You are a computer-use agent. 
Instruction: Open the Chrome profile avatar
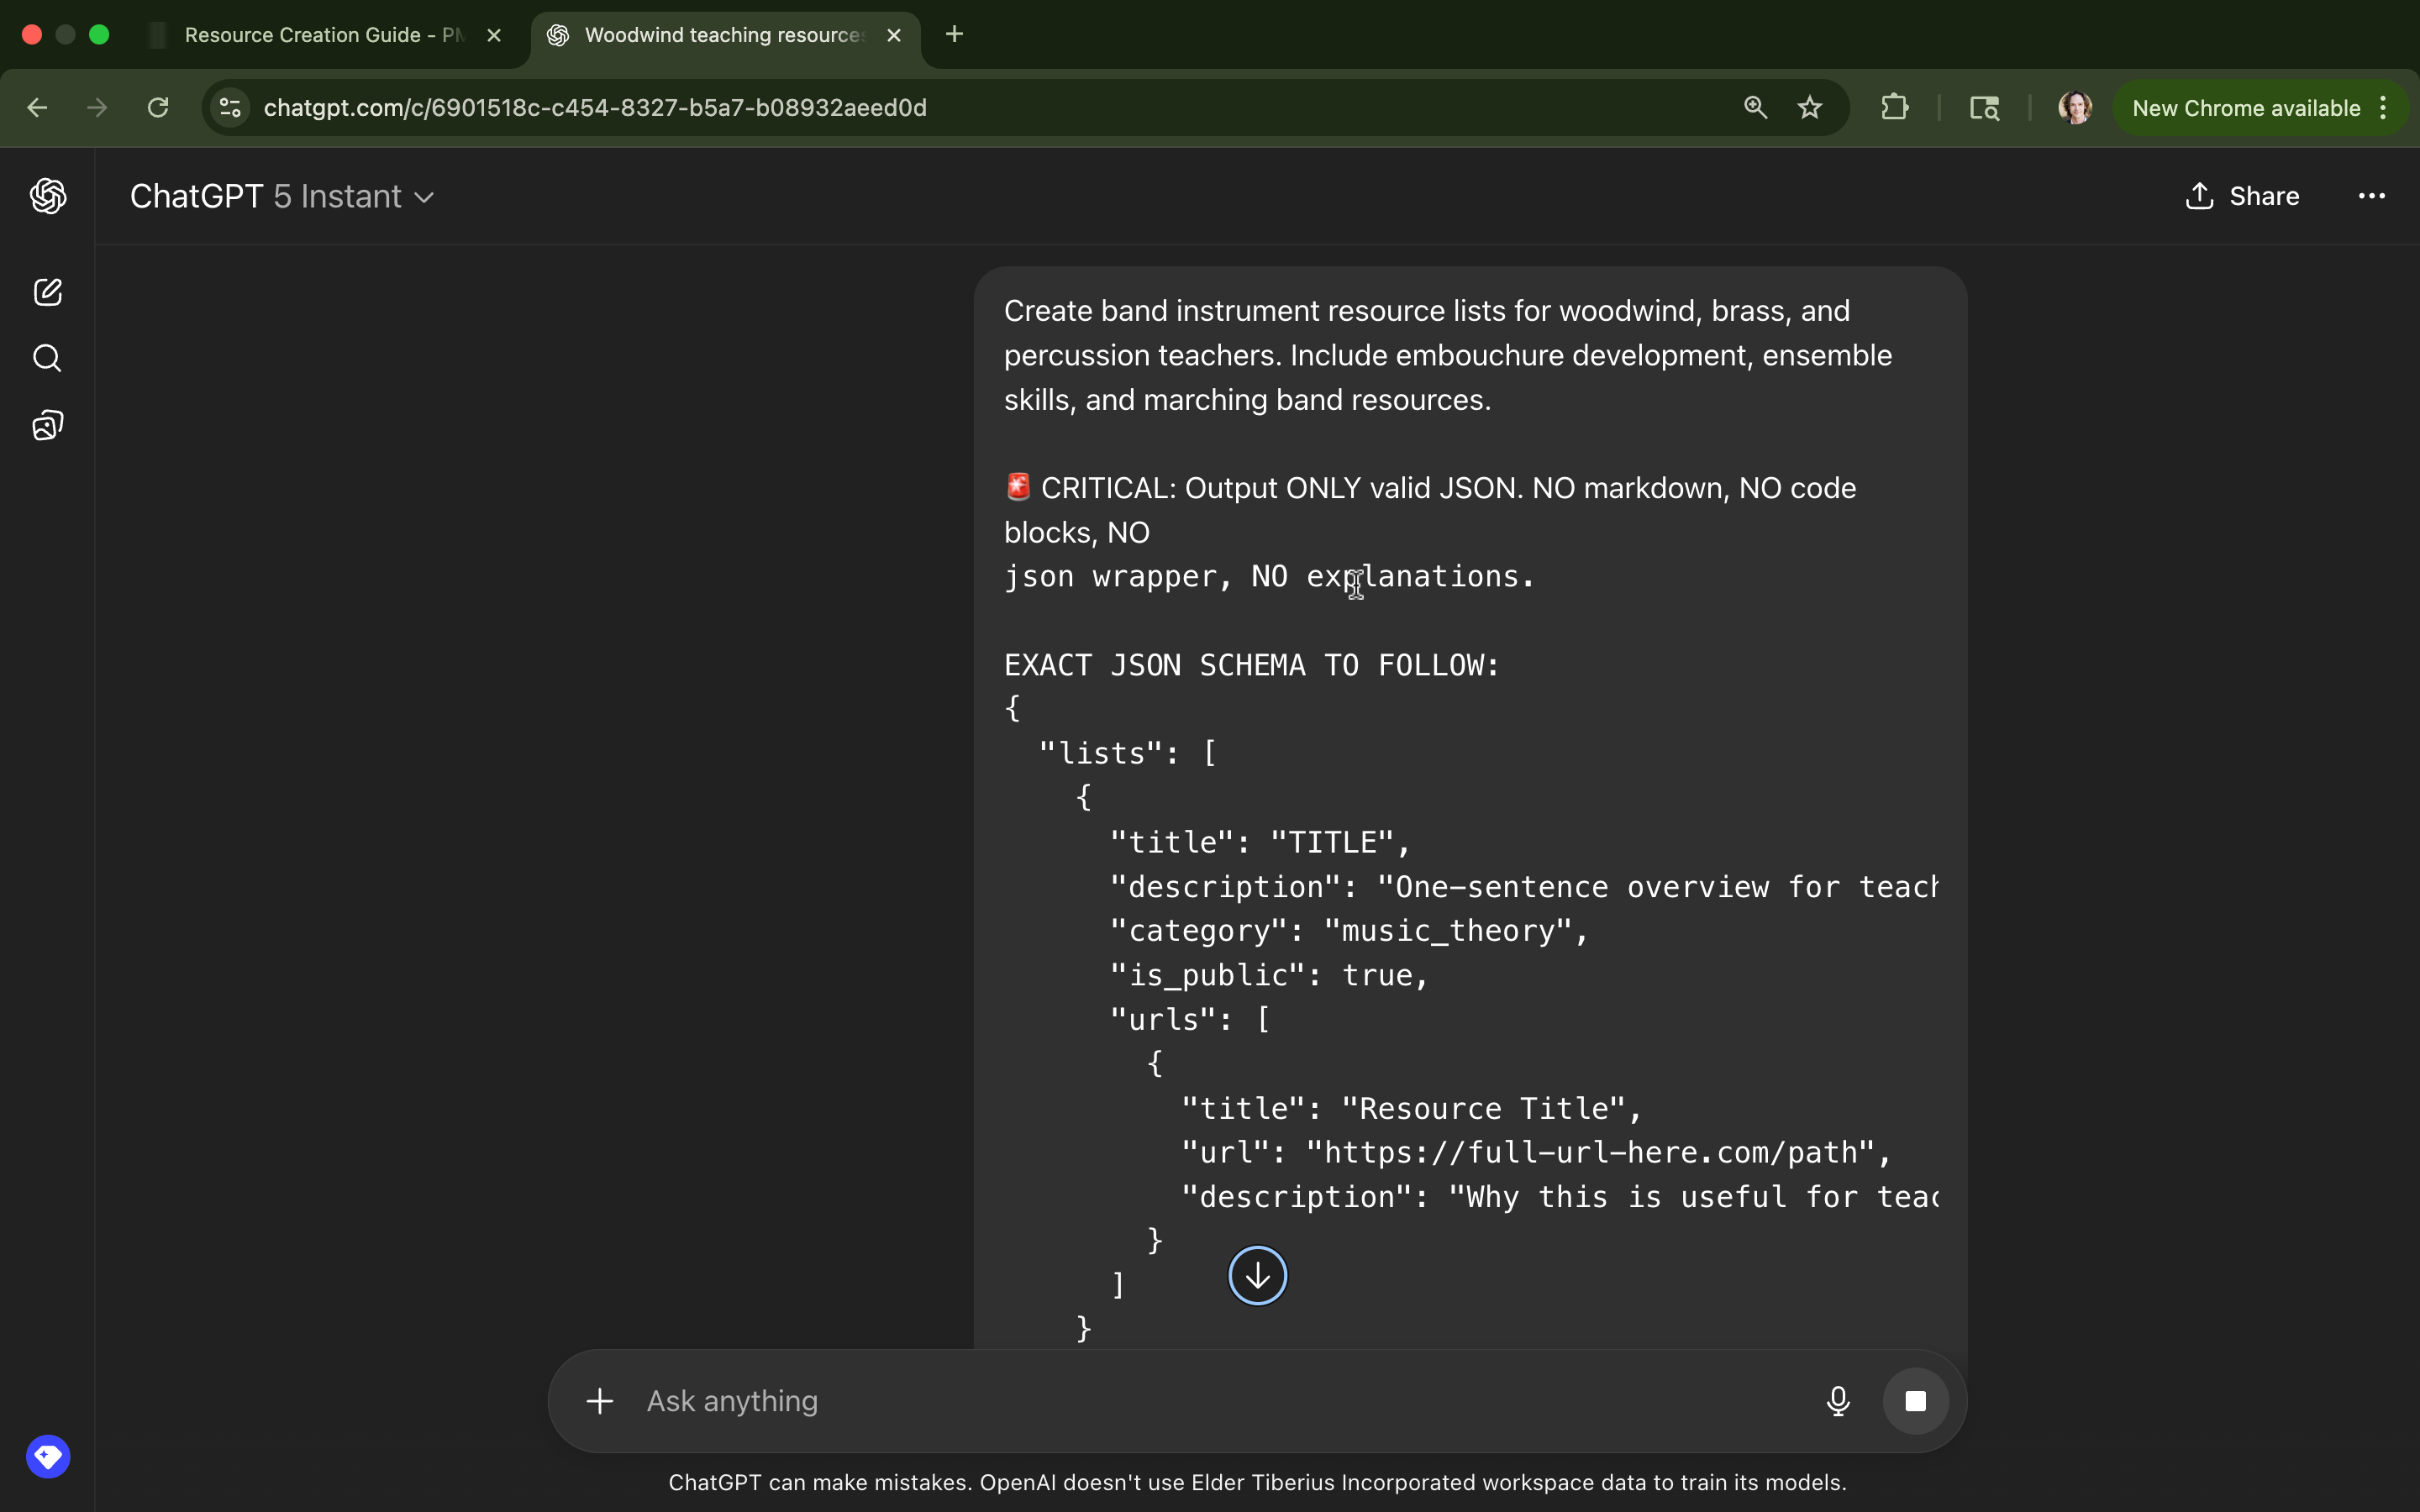coord(2074,108)
